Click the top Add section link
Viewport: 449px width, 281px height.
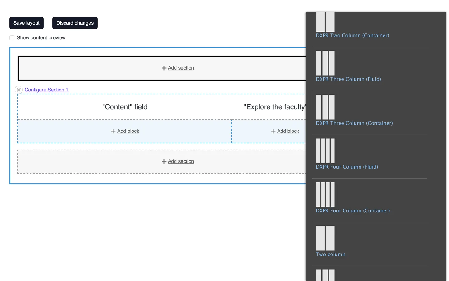point(181,68)
